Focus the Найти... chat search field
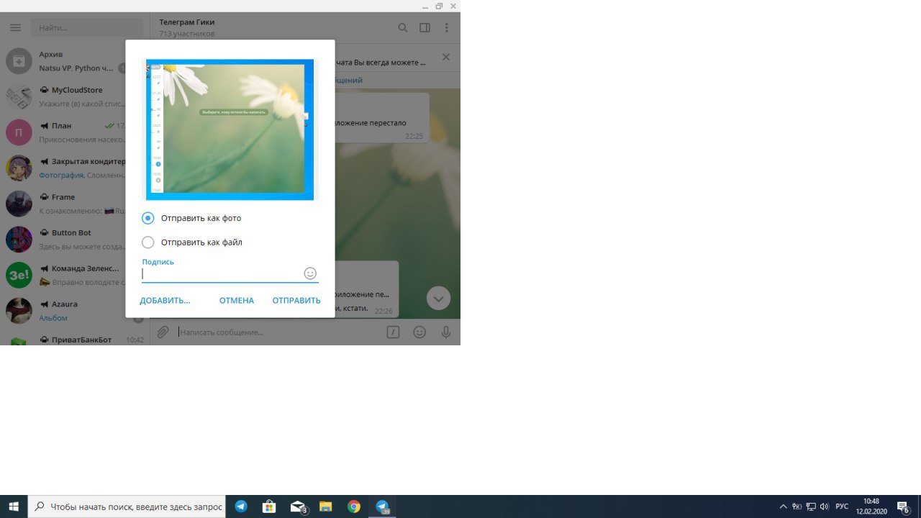Image resolution: width=921 pixels, height=518 pixels. (87, 28)
